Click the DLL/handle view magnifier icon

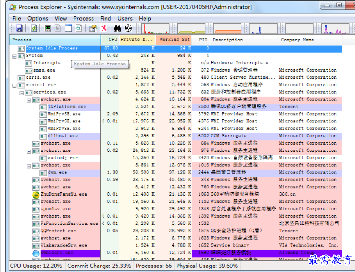pyautogui.click(x=79, y=29)
